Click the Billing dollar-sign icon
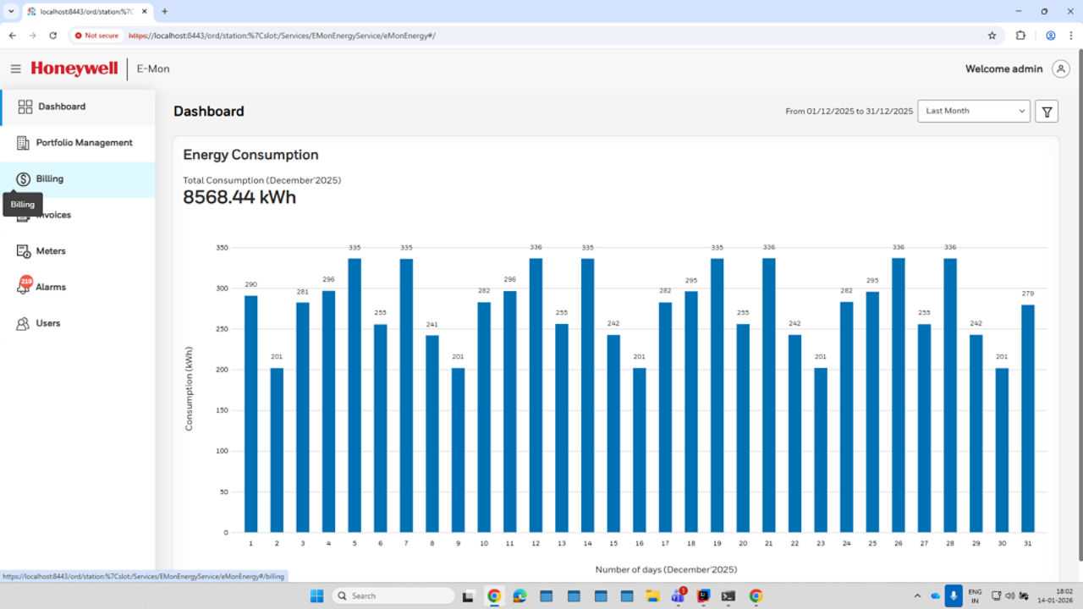Screen dimensions: 1083x609 click(23, 179)
